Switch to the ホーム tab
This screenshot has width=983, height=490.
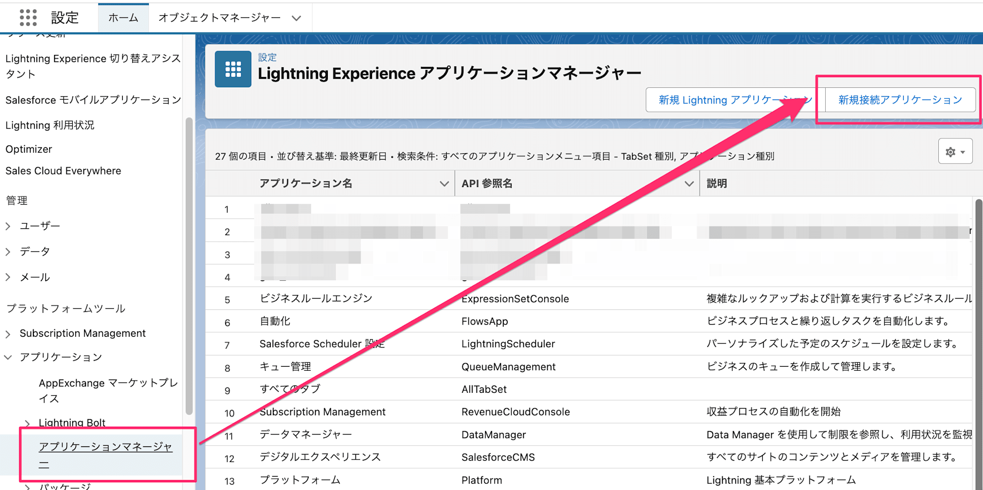[123, 18]
